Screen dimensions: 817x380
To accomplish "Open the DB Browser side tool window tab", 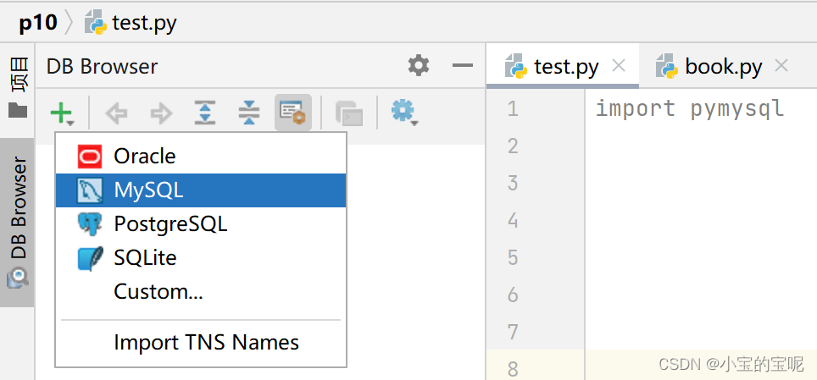I will 17,223.
